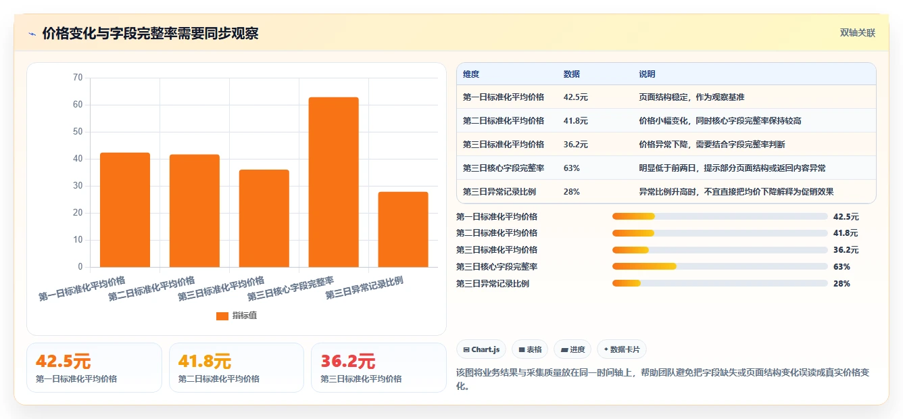903x419 pixels.
Task: Click the 36.2元 value in the table
Action: [x=576, y=145]
